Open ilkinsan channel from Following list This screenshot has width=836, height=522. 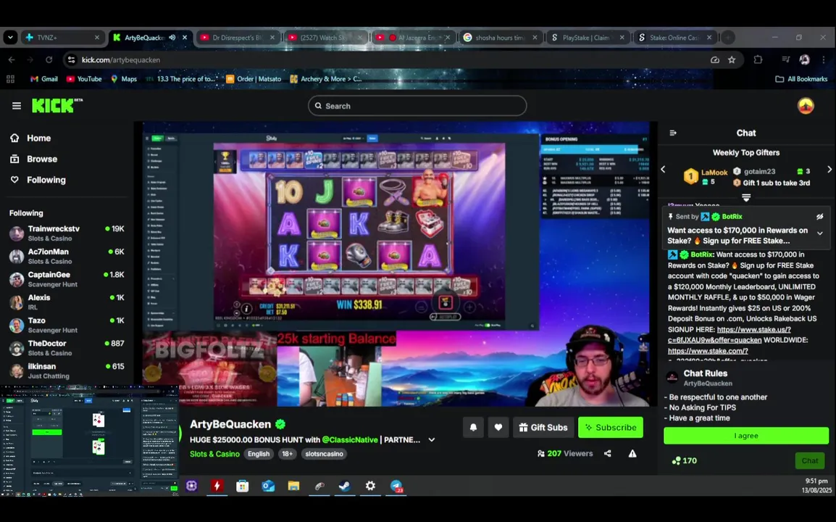[67, 370]
